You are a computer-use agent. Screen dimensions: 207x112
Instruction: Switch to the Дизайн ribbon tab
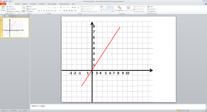(x=25, y=4)
